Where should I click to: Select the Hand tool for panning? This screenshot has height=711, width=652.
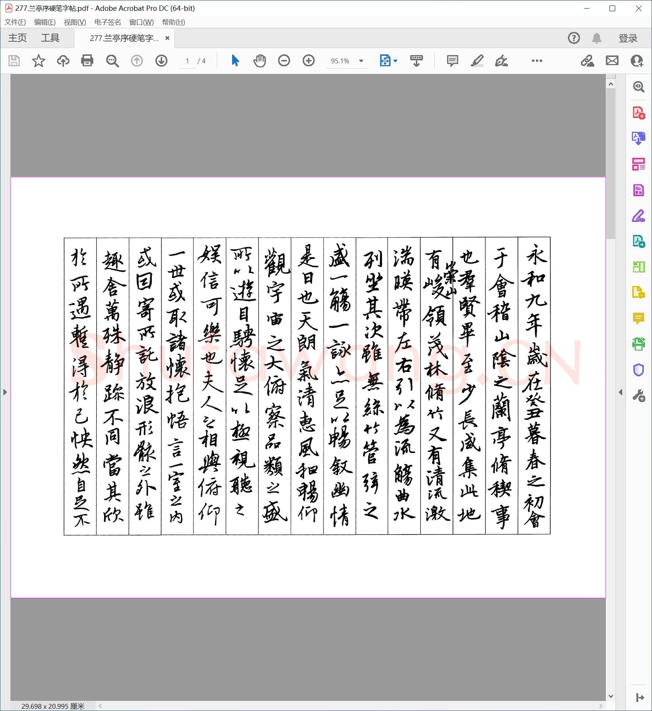259,61
